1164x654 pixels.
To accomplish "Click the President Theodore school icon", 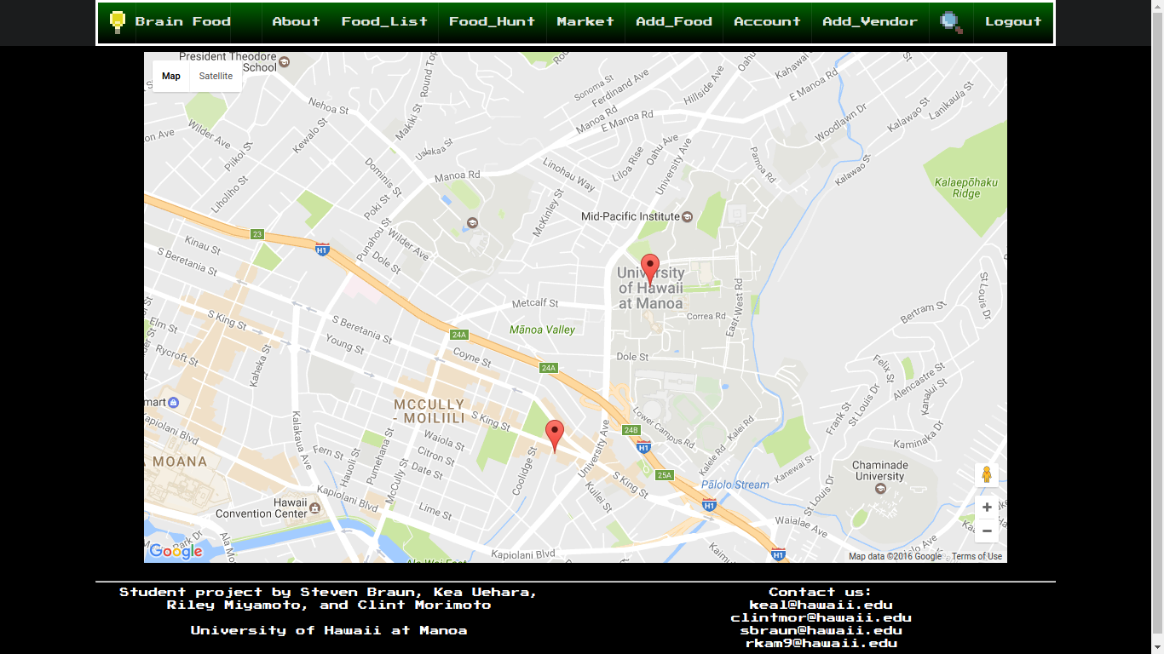I will click(285, 62).
